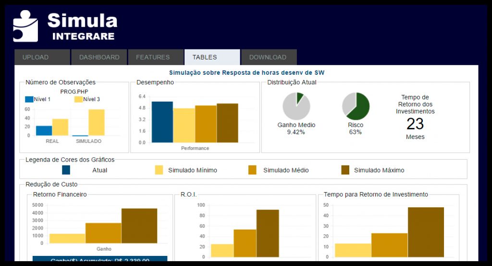Screen dimensions: 492x266
Task: Click the Simula Integrare puzzle logo
Action: tap(25, 26)
